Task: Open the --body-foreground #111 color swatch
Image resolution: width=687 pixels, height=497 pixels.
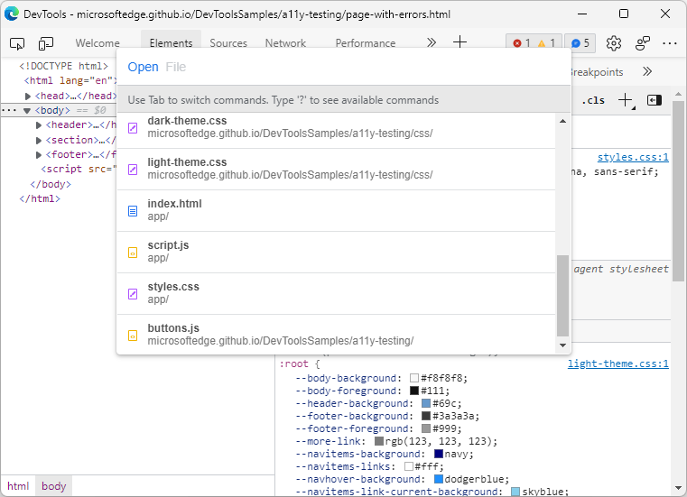Action: click(414, 391)
